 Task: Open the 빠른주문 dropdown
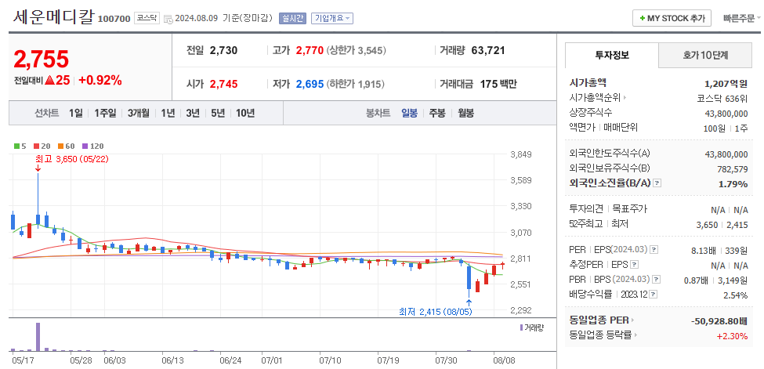(741, 19)
